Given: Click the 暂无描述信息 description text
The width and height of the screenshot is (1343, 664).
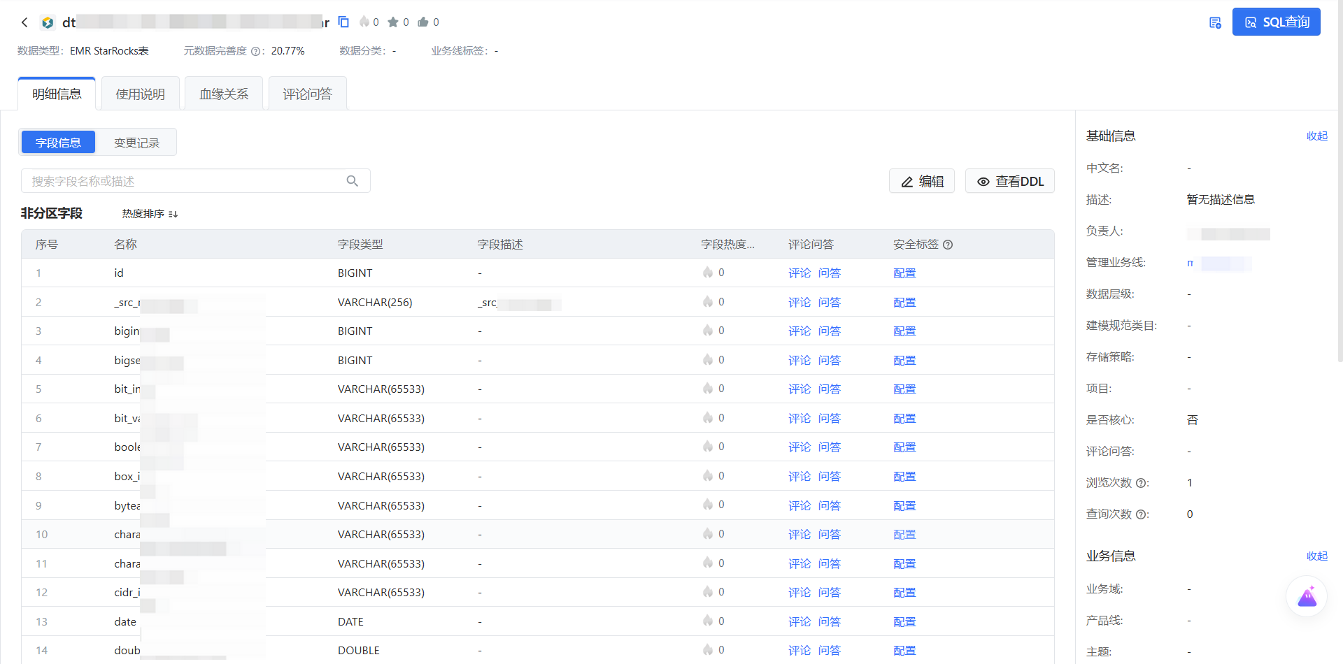Looking at the screenshot, I should click(1221, 200).
